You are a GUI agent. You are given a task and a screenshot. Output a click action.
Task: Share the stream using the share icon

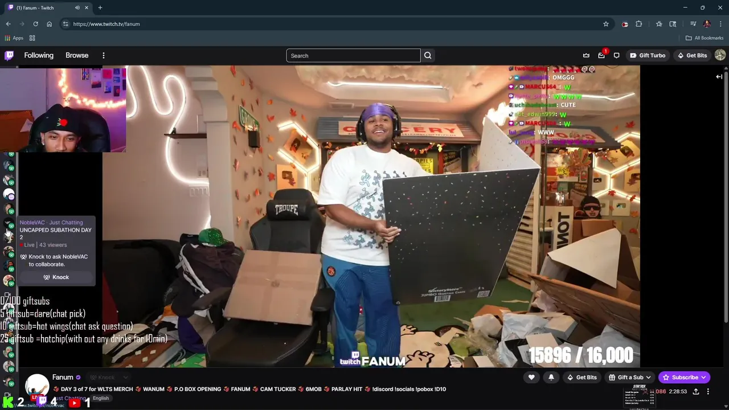point(697,391)
